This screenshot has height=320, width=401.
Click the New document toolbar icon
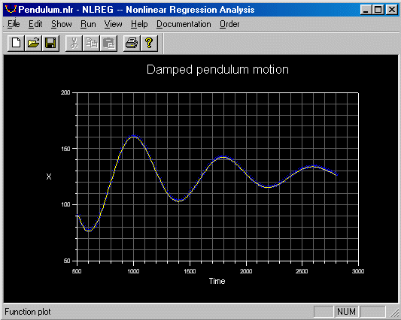coord(16,43)
